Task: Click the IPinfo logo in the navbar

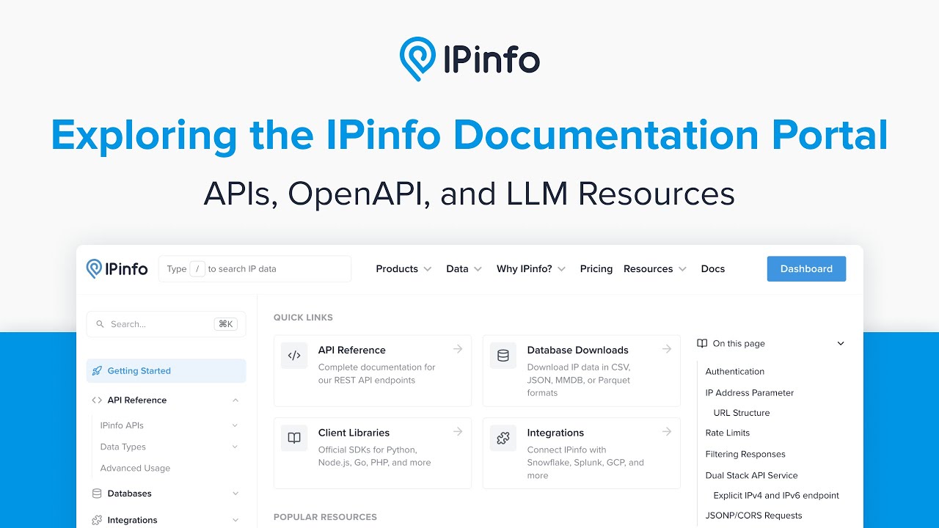Action: pyautogui.click(x=117, y=269)
